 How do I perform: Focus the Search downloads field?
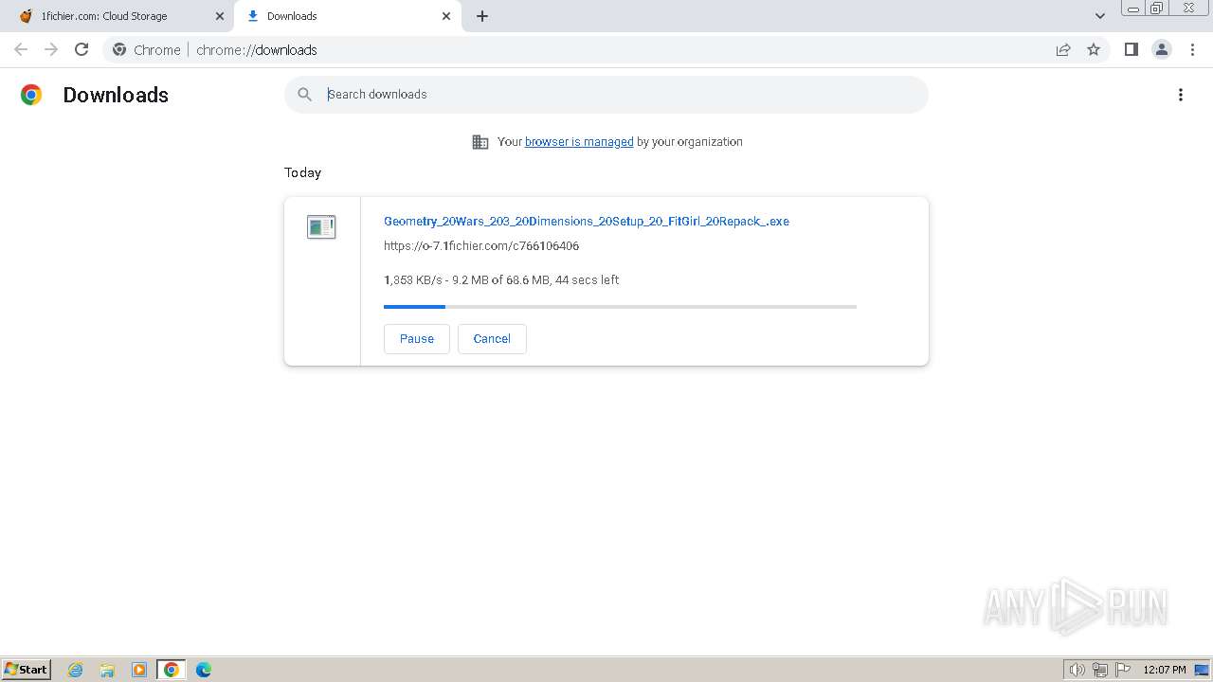coord(606,95)
